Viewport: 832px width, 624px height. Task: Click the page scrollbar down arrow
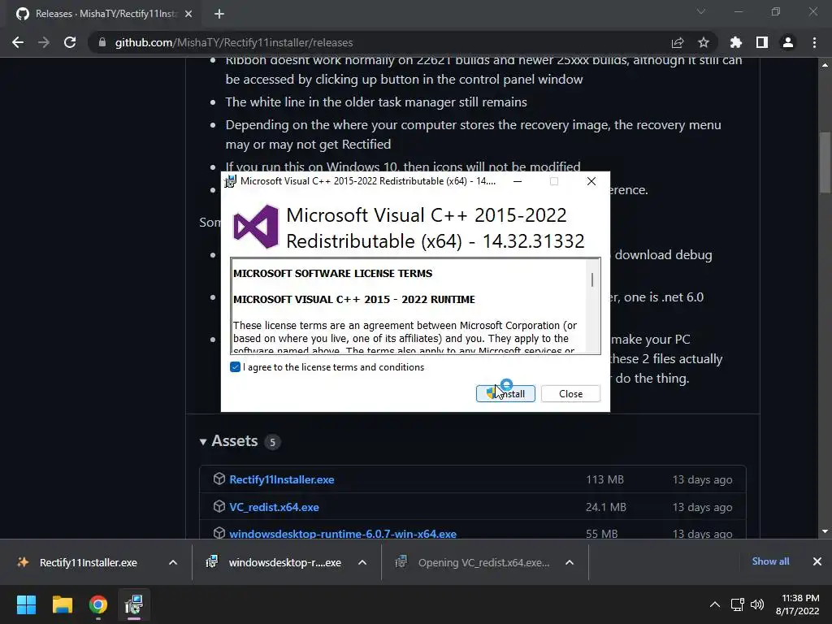click(825, 531)
